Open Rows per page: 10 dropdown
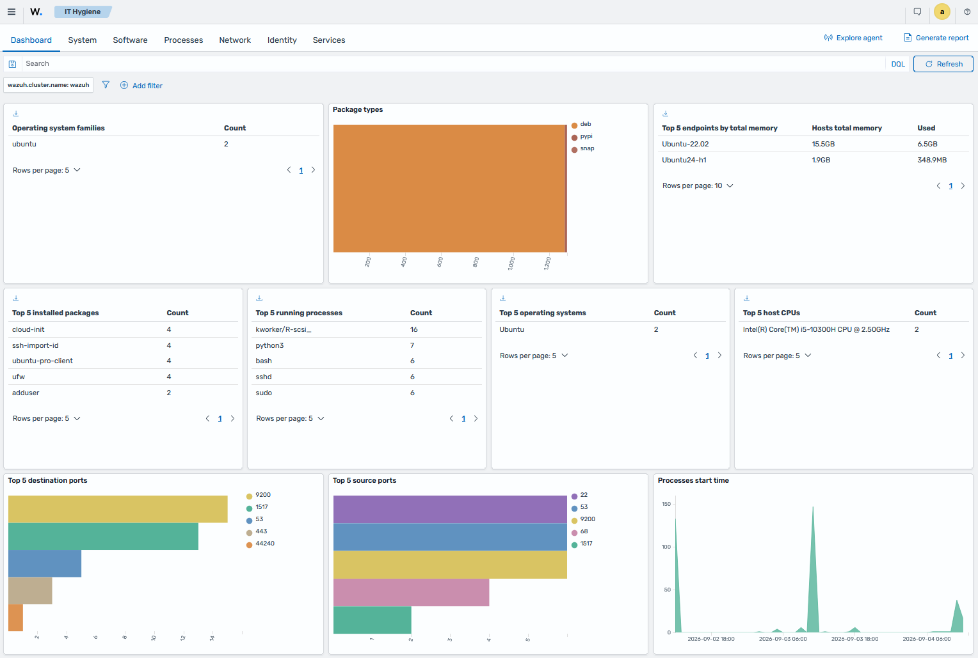This screenshot has width=978, height=658. tap(698, 185)
